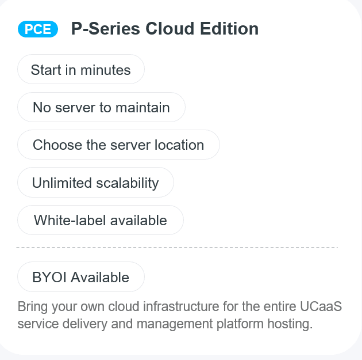Click the blue PCE badge icon

coord(38,29)
